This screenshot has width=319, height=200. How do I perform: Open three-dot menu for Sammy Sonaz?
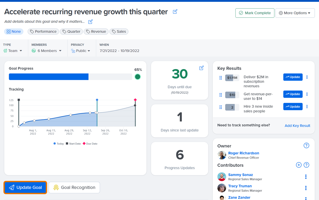click(306, 177)
